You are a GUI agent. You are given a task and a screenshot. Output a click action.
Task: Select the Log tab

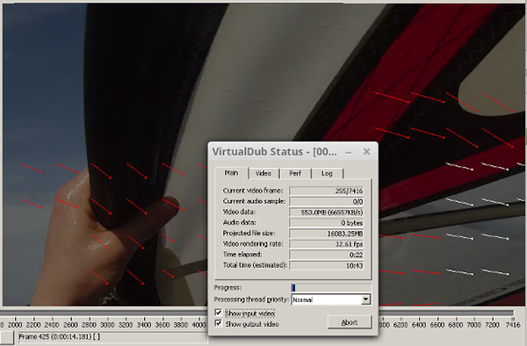pyautogui.click(x=327, y=173)
